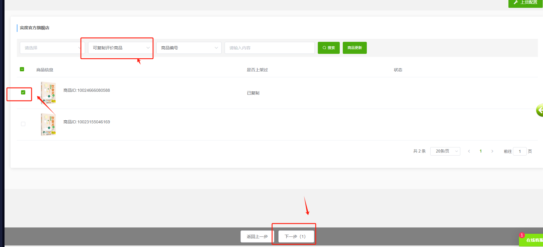Click 返回上一步 button

pos(257,236)
